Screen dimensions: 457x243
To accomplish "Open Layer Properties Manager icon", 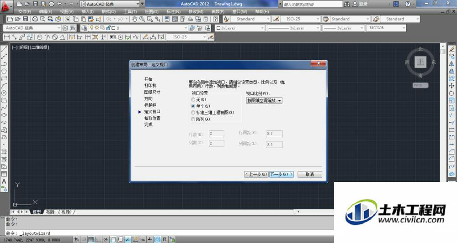I will (84, 28).
